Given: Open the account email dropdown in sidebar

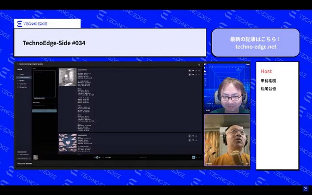Looking at the screenshot, I should point(24,159).
